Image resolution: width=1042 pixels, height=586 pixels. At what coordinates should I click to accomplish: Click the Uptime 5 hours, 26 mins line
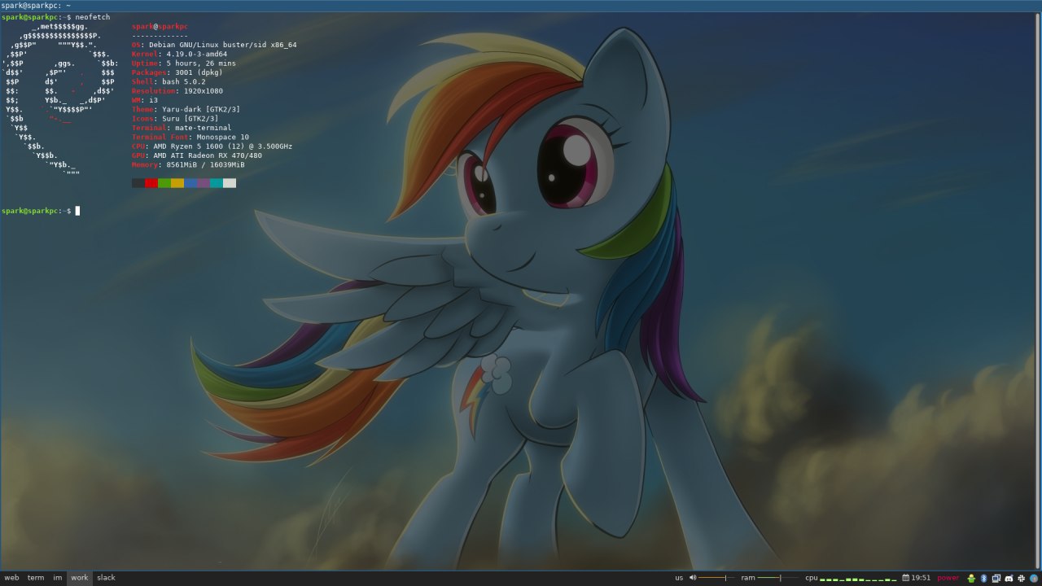click(184, 63)
